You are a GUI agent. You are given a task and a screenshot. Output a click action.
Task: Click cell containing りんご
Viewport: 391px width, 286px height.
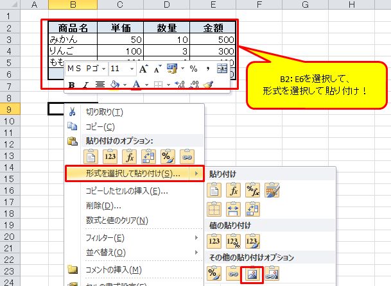pos(73,51)
